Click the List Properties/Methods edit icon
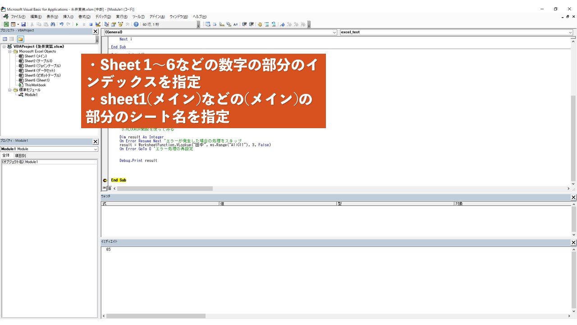The height and width of the screenshot is (325, 577). (x=208, y=24)
